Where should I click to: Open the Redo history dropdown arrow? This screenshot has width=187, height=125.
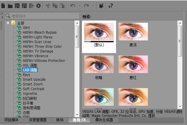[93, 5]
